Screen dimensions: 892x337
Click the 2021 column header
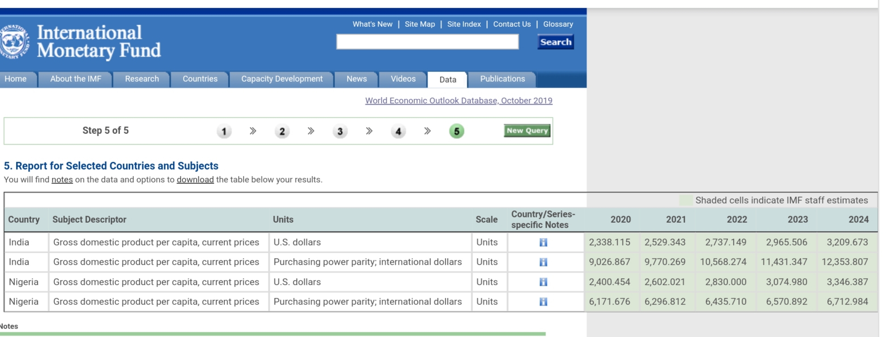(676, 220)
